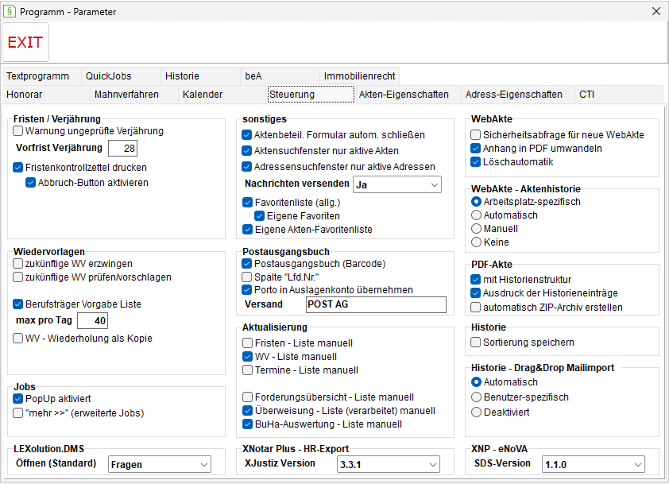Open the Kalender tab
This screenshot has height=484, width=669.
(222, 95)
